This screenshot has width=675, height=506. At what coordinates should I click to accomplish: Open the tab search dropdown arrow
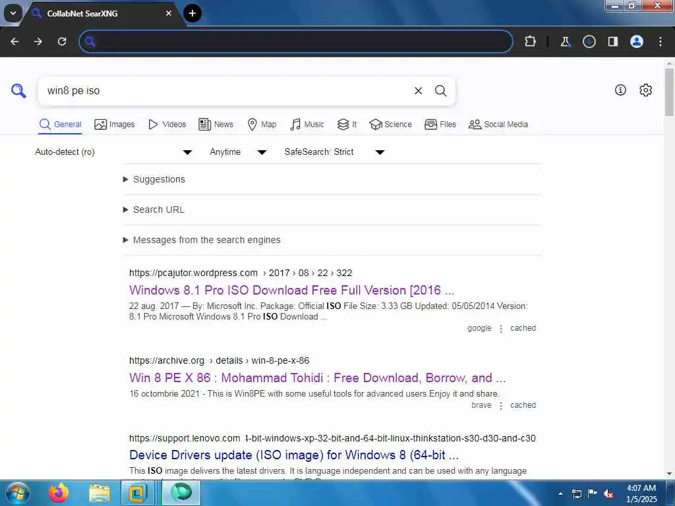13,13
